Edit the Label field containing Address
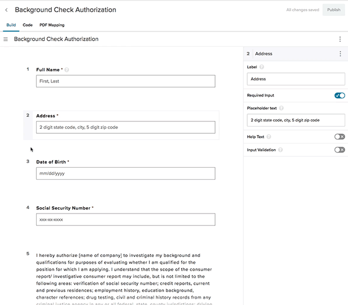Screen dimensions: 348x305 (296, 79)
